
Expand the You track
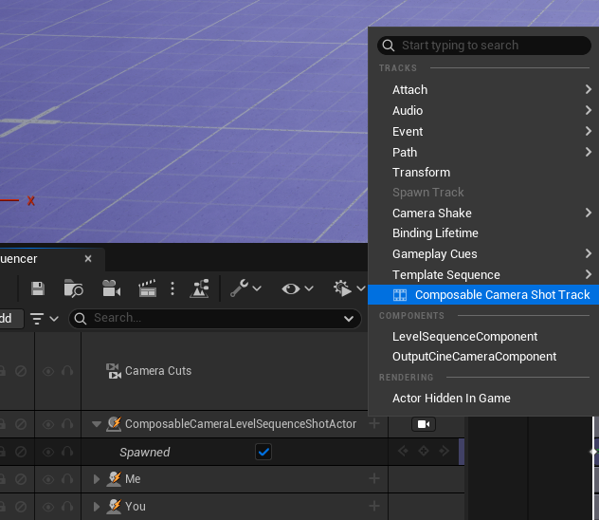coord(97,507)
